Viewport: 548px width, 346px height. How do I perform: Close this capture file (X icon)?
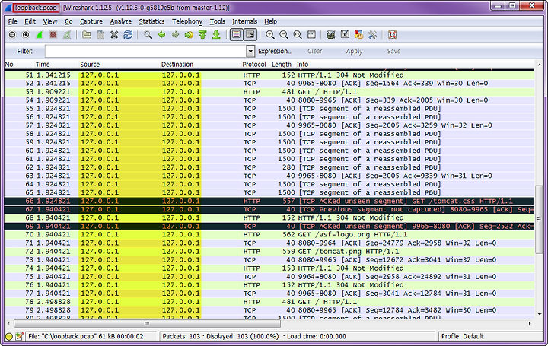point(114,34)
